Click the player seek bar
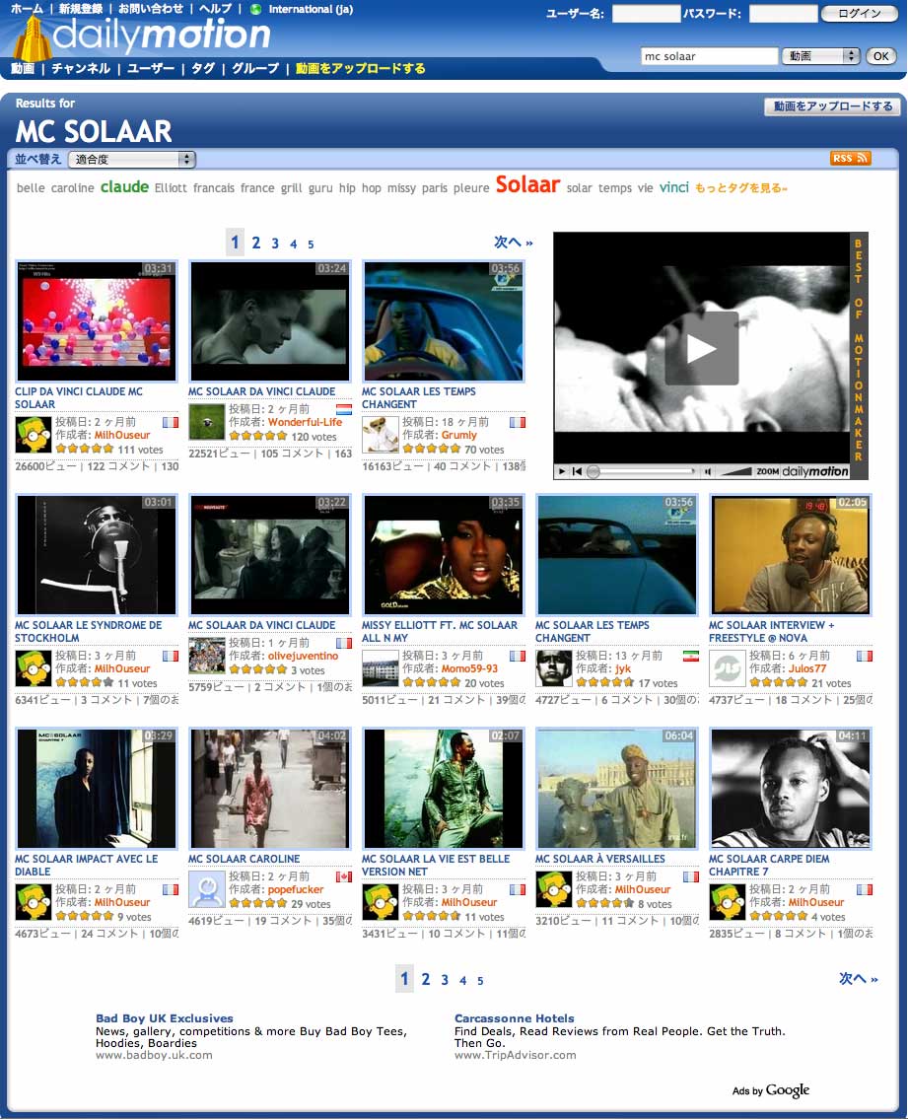908x1119 pixels. click(641, 471)
